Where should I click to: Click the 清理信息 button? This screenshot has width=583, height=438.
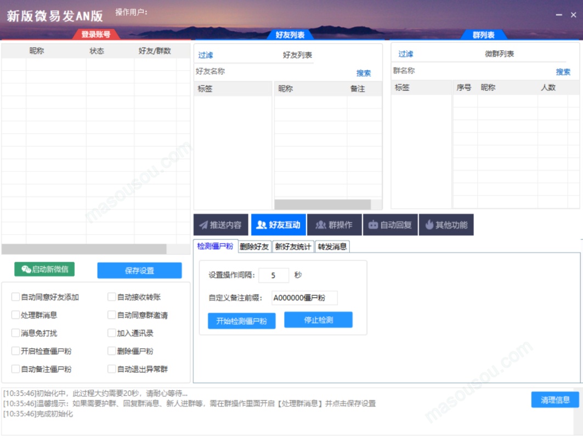(555, 400)
